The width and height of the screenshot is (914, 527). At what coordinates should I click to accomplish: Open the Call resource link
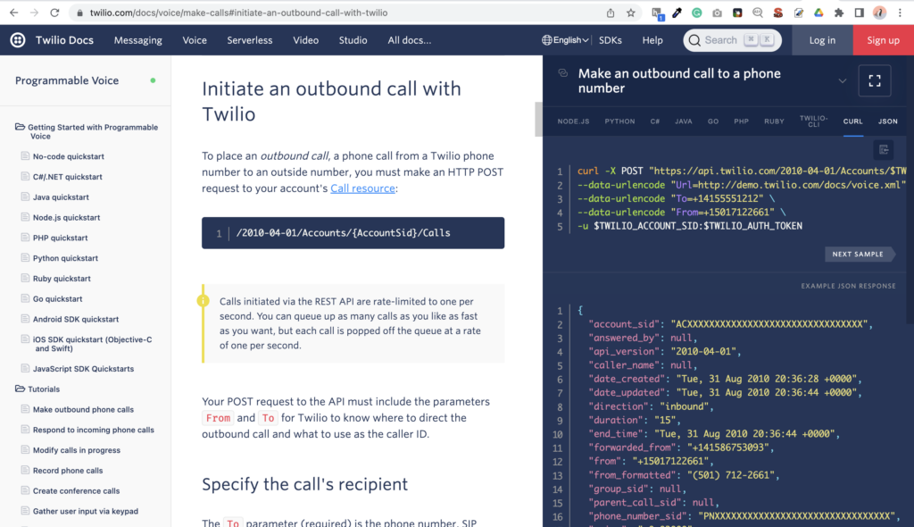(362, 188)
